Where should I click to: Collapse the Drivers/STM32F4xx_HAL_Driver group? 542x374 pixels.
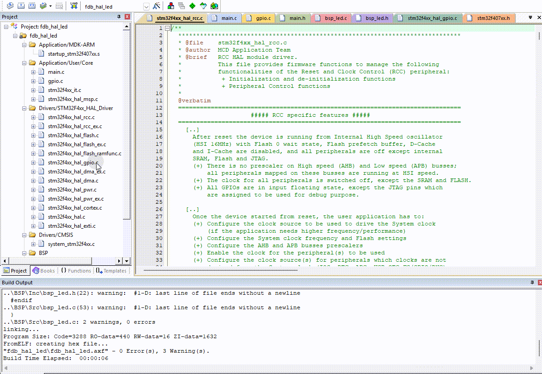pos(24,108)
